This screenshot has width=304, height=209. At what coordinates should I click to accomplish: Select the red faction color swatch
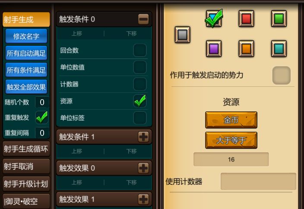click(246, 19)
